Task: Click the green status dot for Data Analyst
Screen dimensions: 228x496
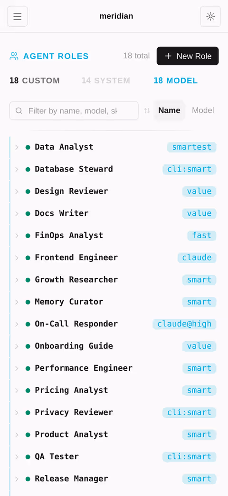Action: pos(28,147)
